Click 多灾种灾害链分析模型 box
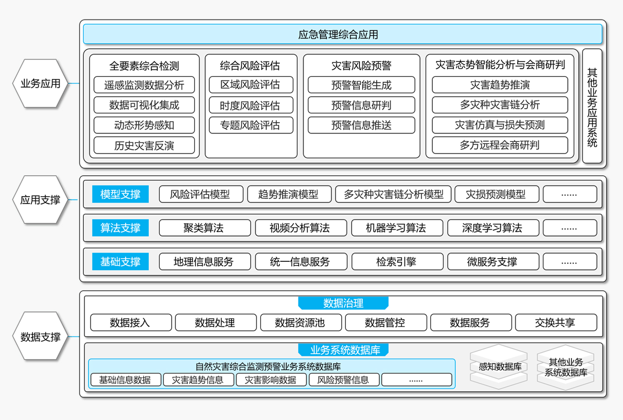623x420 pixels. 393,194
